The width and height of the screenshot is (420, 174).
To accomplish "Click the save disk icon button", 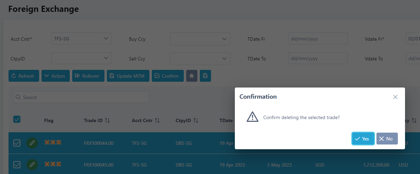I will pos(205,76).
